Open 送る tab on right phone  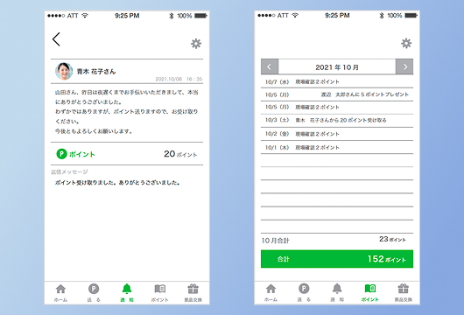pos(304,293)
